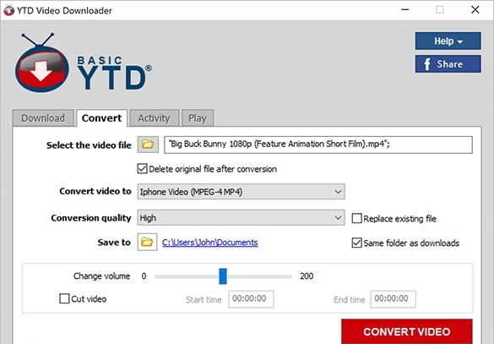Click the Facebook Share button
Image resolution: width=494 pixels, height=344 pixels.
448,64
